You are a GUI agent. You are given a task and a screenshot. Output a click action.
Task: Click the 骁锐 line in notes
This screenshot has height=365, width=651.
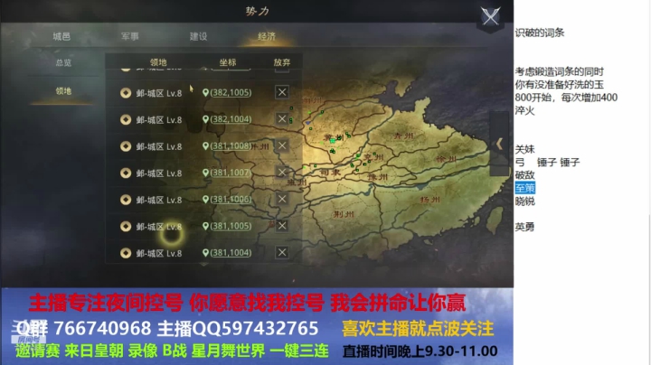point(524,201)
